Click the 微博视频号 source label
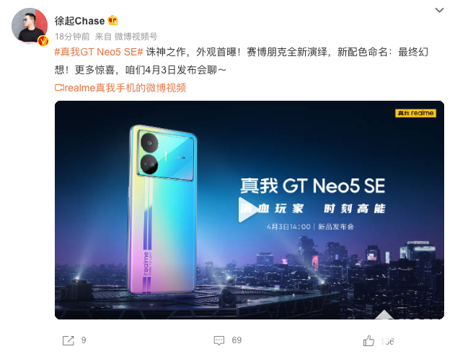Viewport: 455px width, 354px height. pyautogui.click(x=136, y=37)
